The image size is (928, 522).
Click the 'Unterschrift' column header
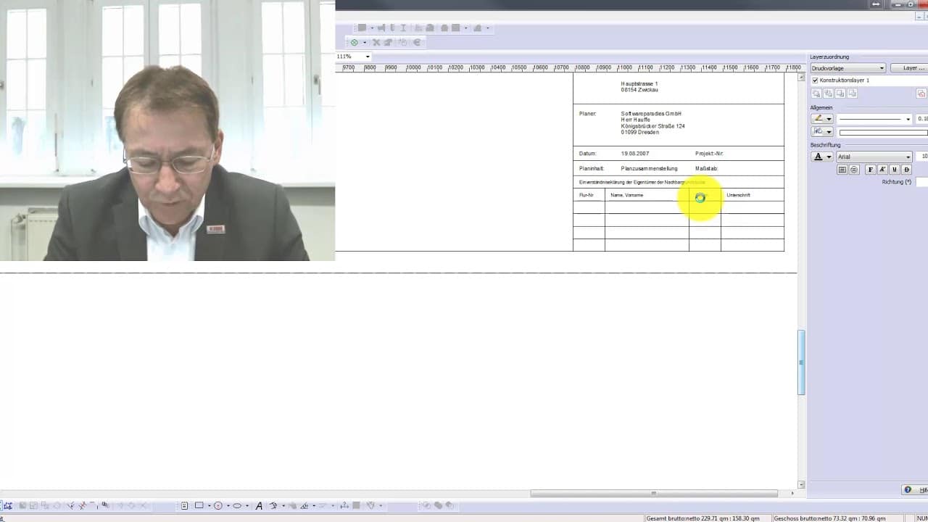(x=738, y=195)
